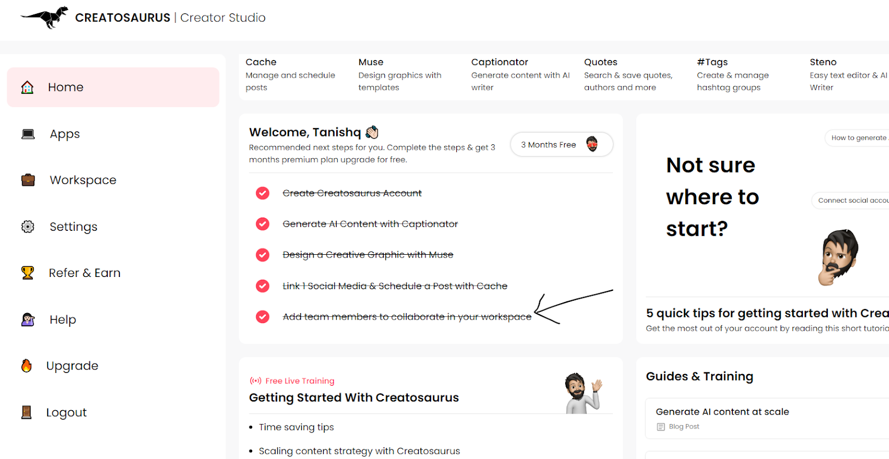Click the How to generate pill button
The height and width of the screenshot is (459, 889).
pos(857,138)
